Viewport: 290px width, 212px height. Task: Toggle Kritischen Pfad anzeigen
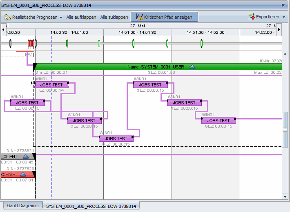(x=164, y=17)
